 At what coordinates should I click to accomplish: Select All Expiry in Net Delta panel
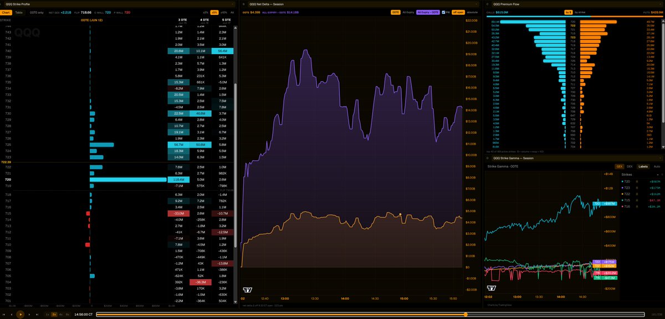(408, 12)
